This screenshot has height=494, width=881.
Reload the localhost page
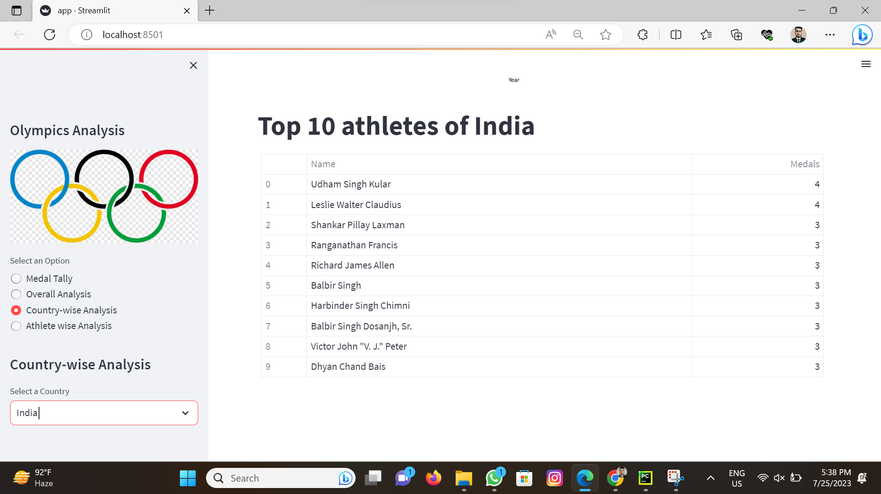(x=49, y=34)
